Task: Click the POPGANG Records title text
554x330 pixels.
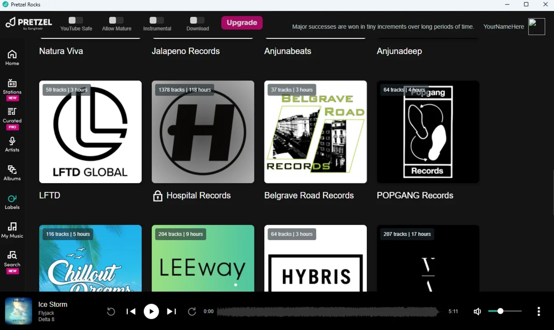Action: [415, 196]
